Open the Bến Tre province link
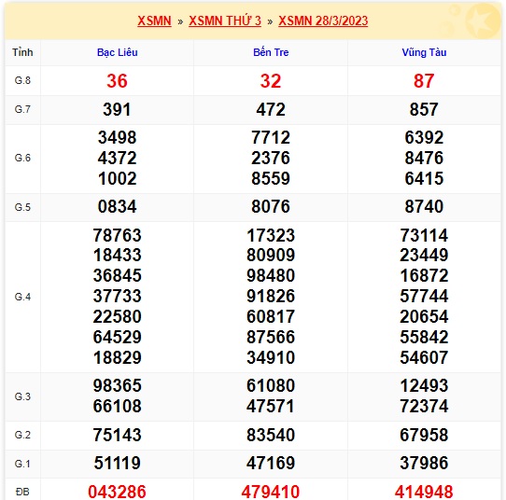506x500 pixels. click(271, 52)
